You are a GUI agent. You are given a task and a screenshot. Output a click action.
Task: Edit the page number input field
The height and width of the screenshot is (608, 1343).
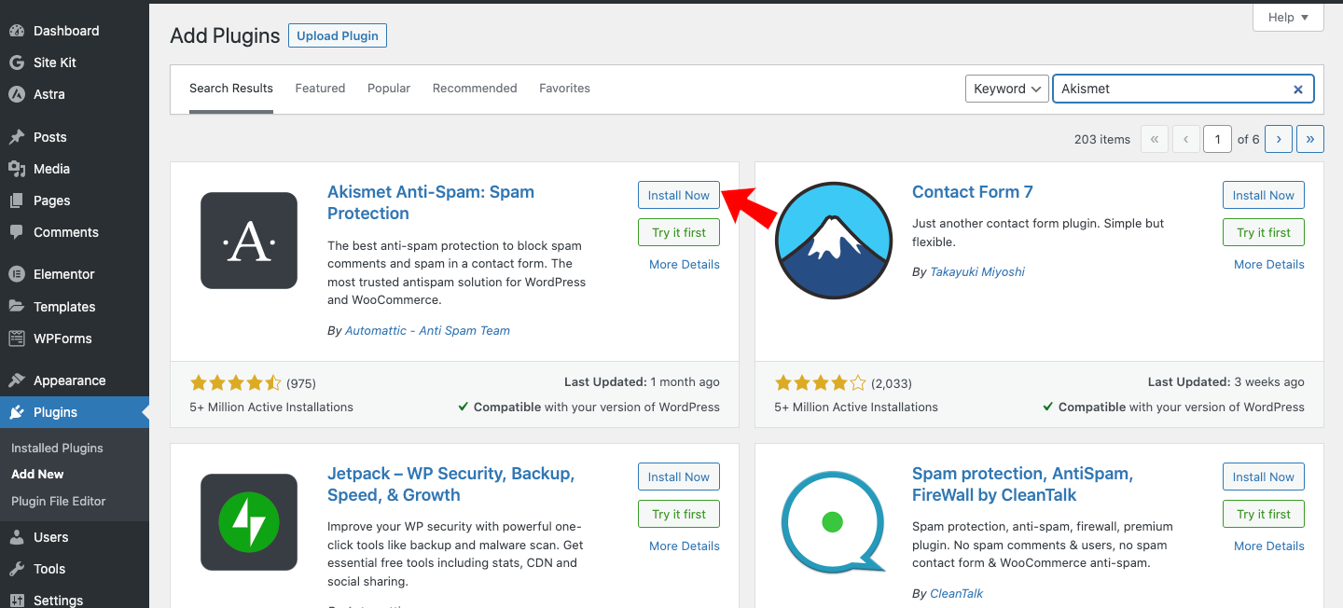1217,138
